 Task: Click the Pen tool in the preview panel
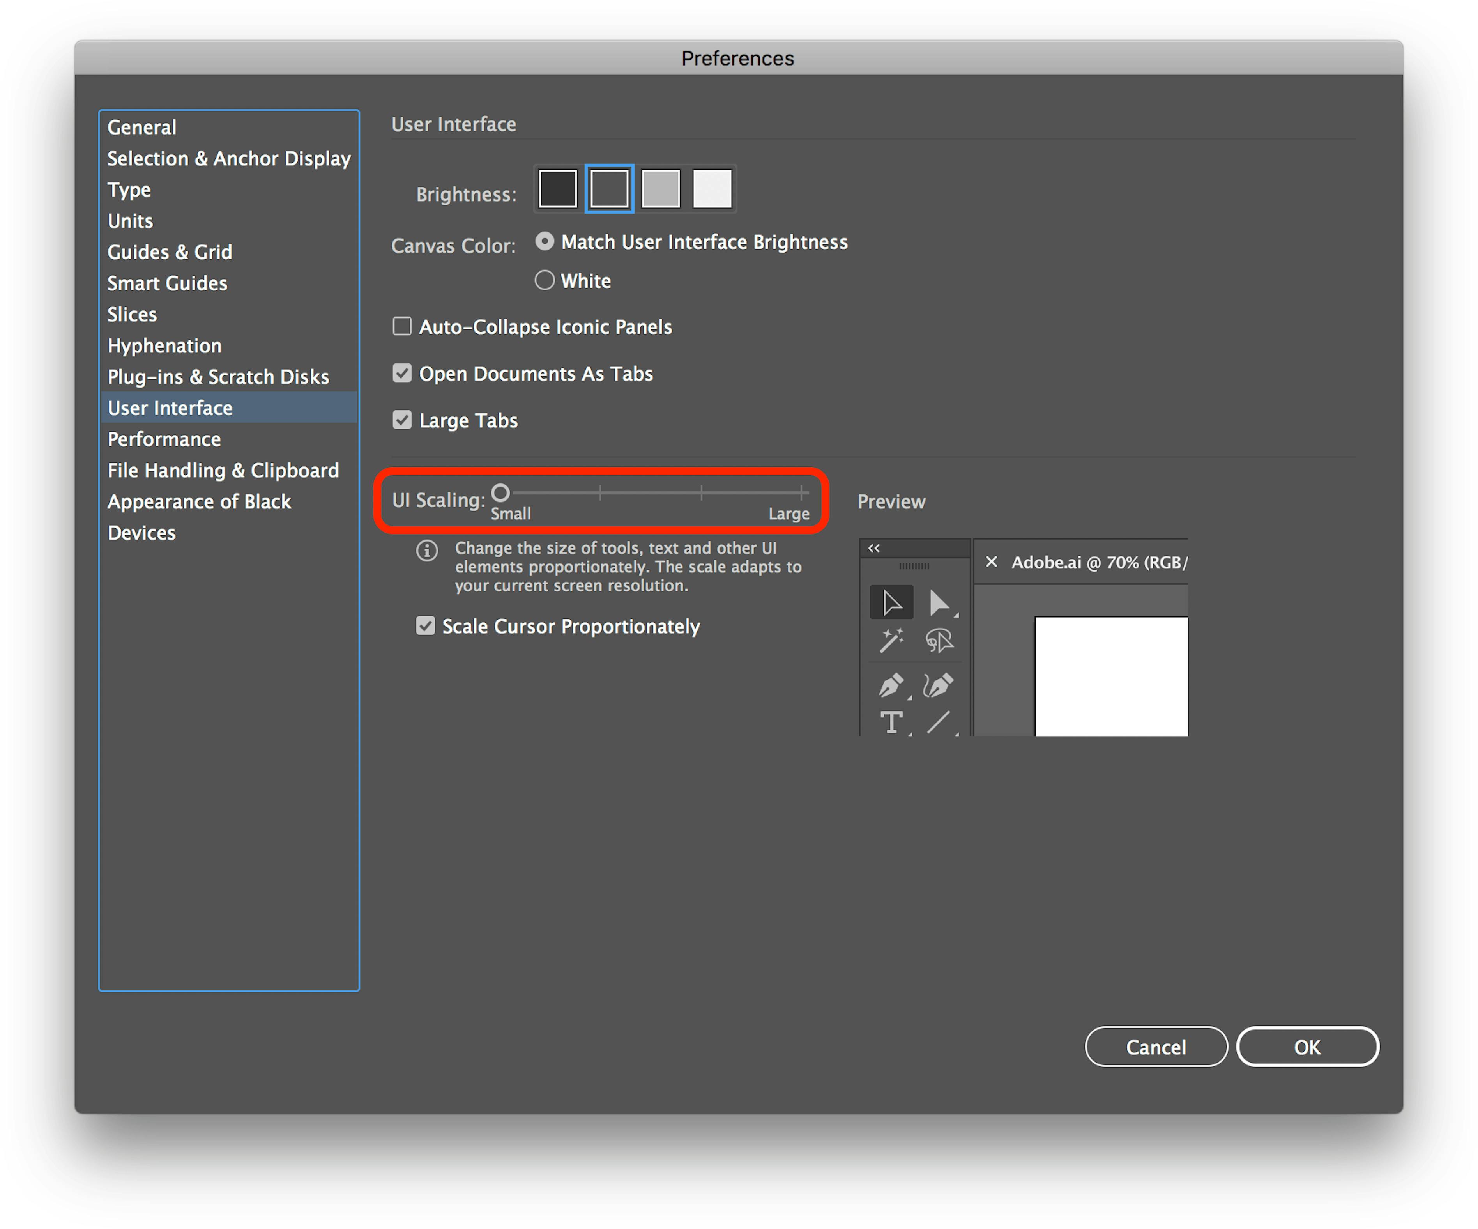tap(891, 686)
